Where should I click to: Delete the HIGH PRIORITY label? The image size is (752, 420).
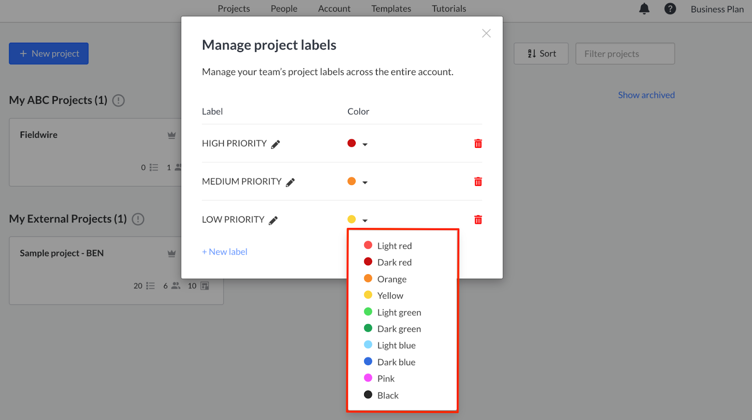(478, 144)
